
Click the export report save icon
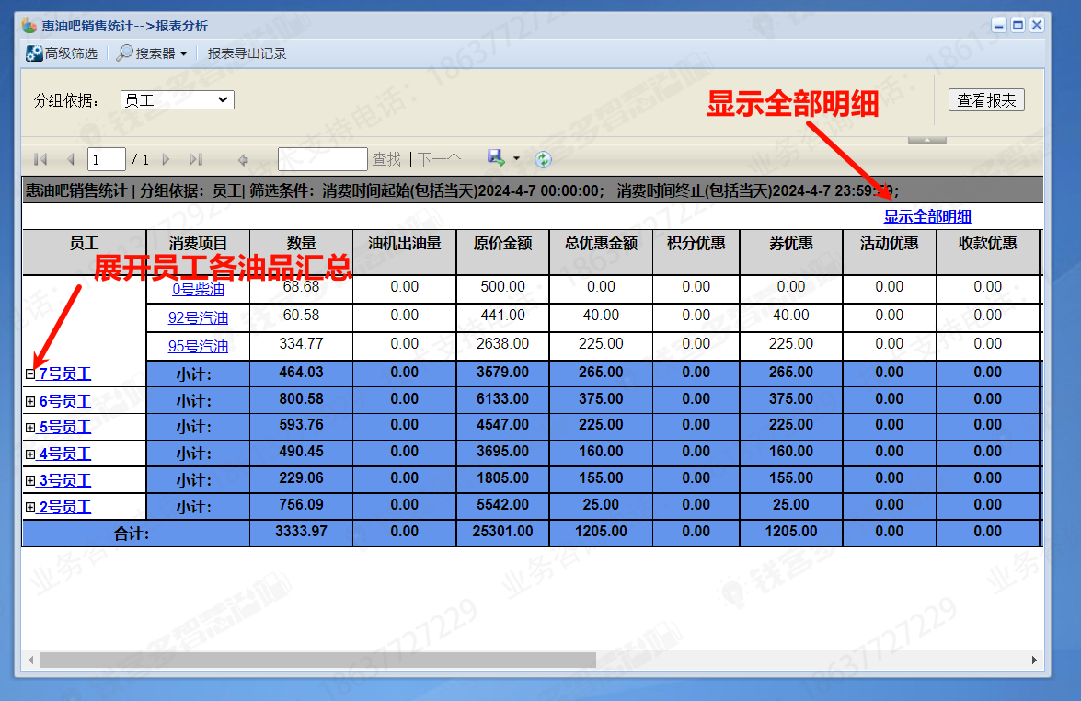point(497,158)
